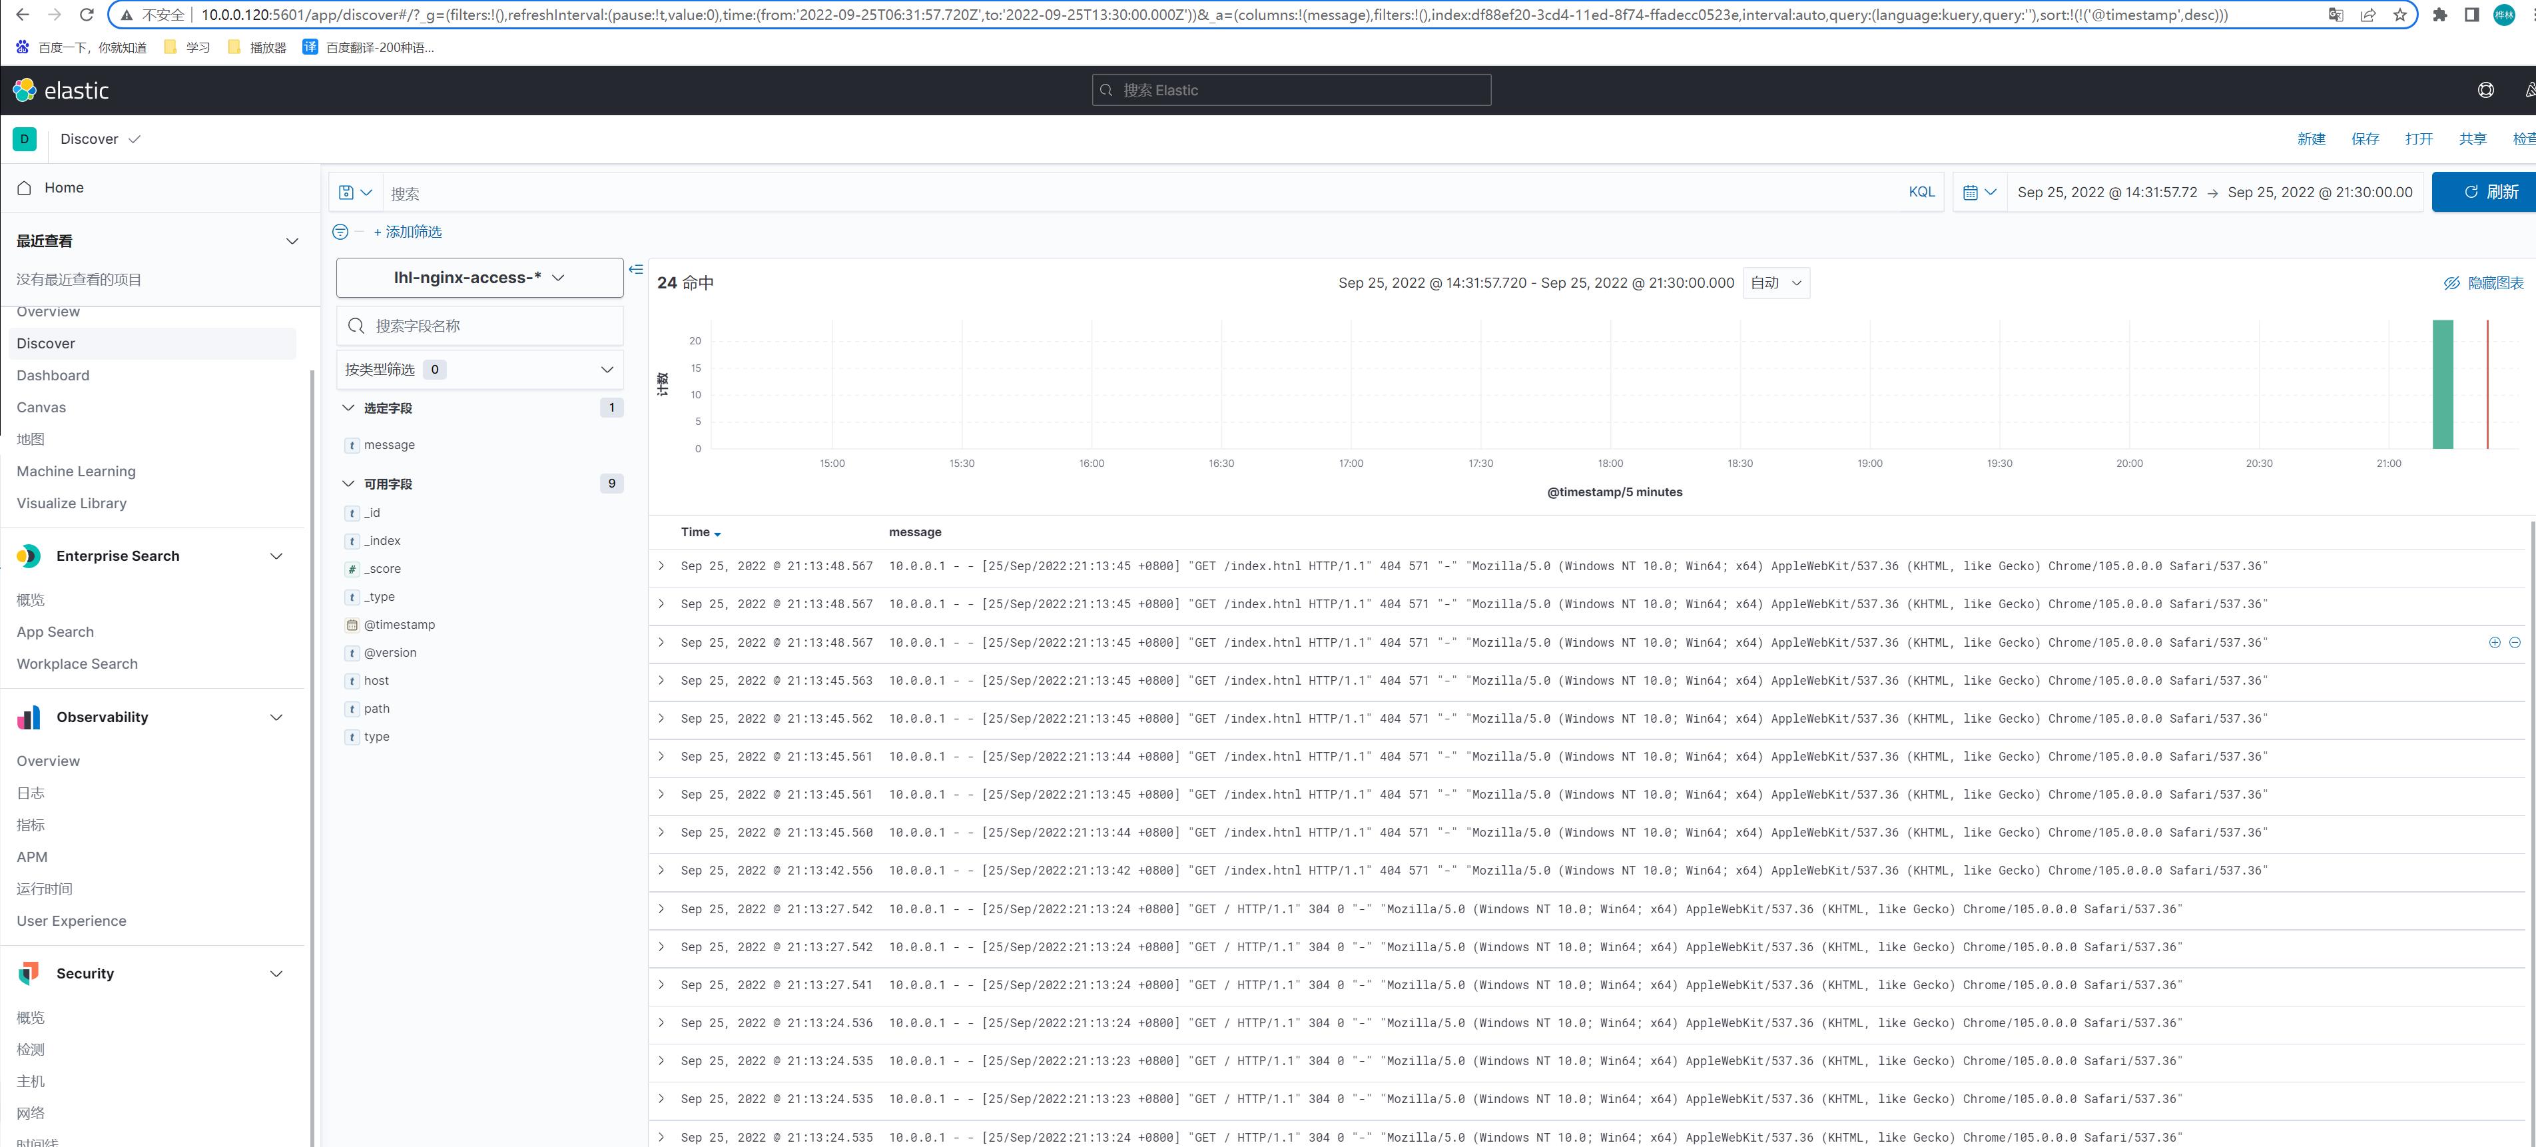Screen dimensions: 2536x1147
Task: Click the @timestamp date field icon
Action: 352,625
